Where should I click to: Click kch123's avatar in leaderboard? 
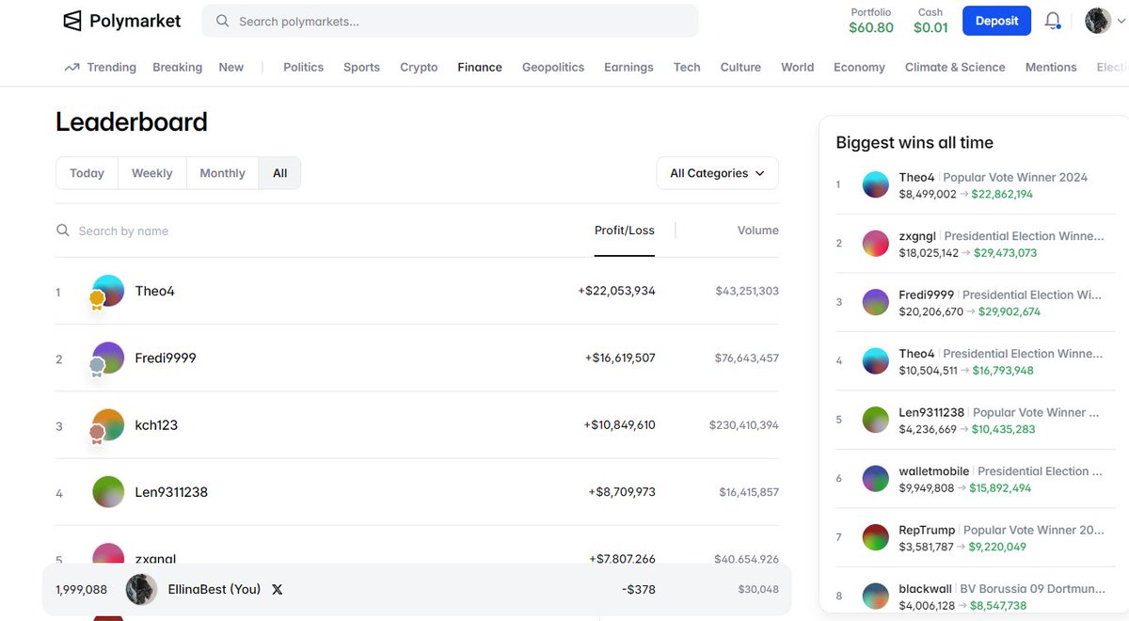point(108,424)
